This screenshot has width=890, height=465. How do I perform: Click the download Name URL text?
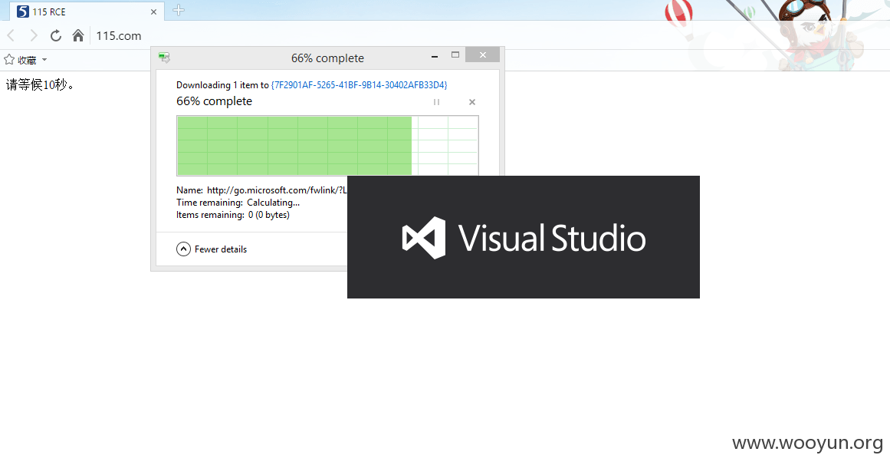tap(277, 190)
